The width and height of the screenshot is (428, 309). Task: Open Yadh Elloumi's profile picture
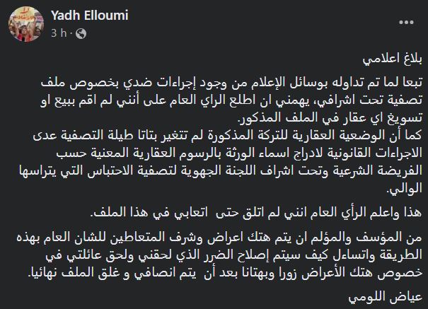coord(26,24)
